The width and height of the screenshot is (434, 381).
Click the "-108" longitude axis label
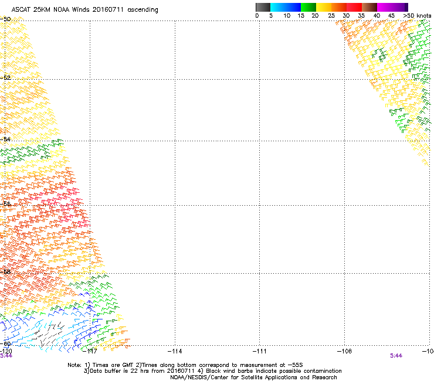344,351
